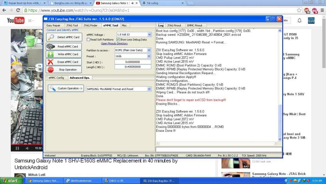Switch to Repair Boot-Up Rom browser tab
Screen dimensions: 326x184
[24, 3]
